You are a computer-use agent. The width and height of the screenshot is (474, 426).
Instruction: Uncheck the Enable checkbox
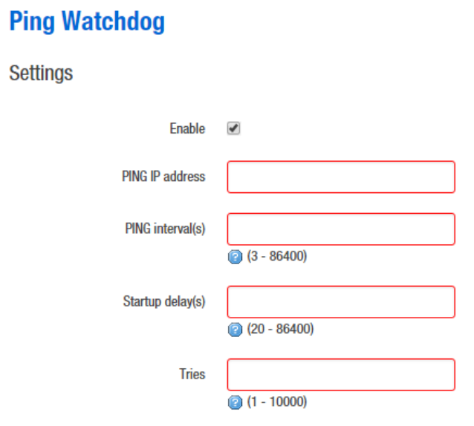click(x=233, y=128)
